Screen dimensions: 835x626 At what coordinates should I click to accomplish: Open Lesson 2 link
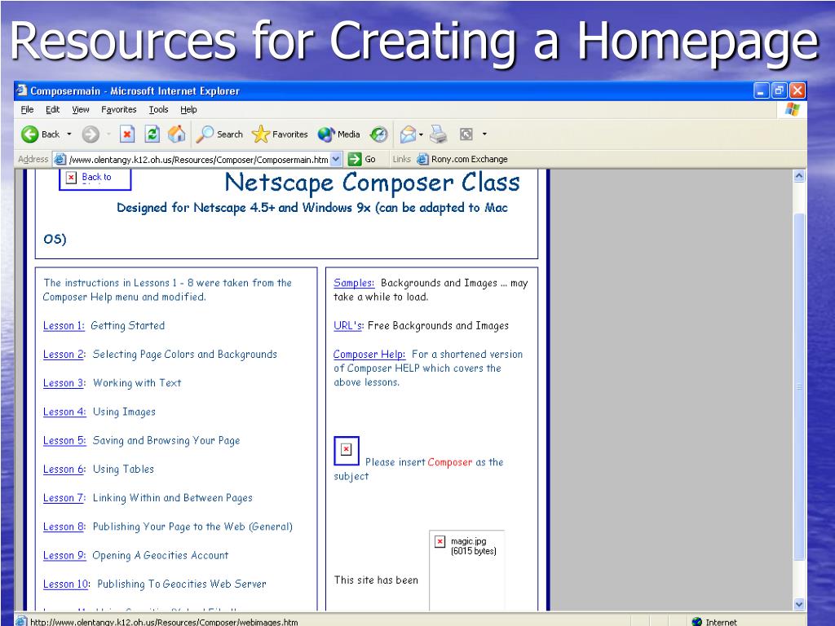click(64, 355)
